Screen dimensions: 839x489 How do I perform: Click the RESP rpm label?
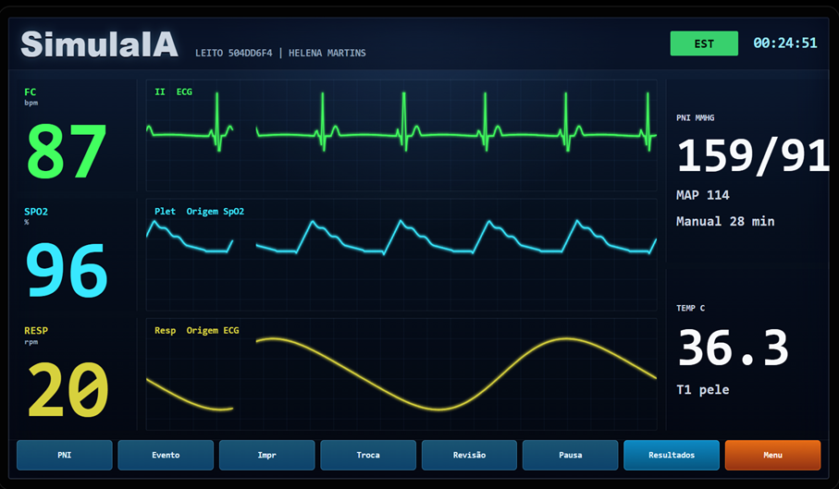[36, 335]
